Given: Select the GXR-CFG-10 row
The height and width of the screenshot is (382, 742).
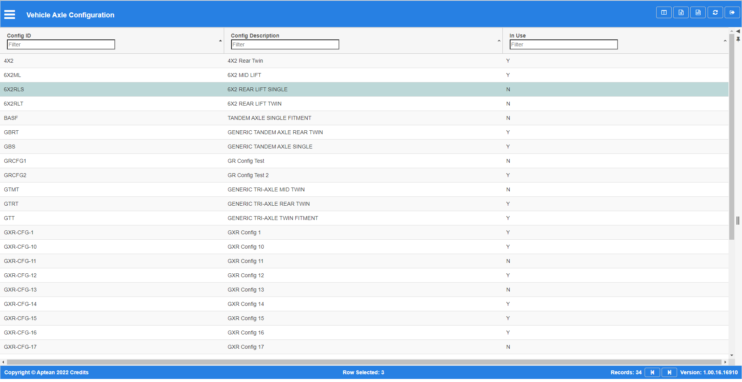Looking at the screenshot, I should pos(364,247).
